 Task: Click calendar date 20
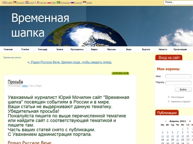coord(173,140)
